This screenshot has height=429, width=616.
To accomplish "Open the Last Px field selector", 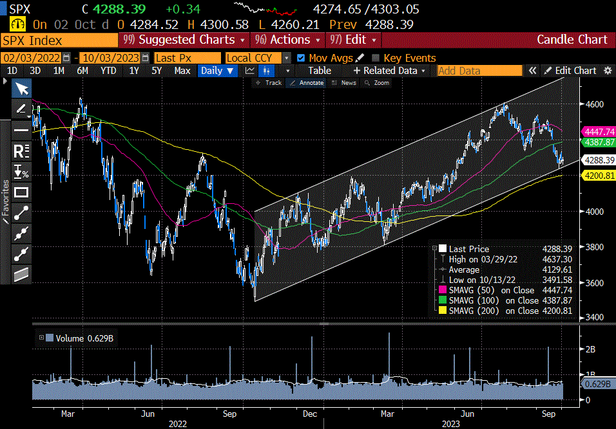I will point(188,58).
